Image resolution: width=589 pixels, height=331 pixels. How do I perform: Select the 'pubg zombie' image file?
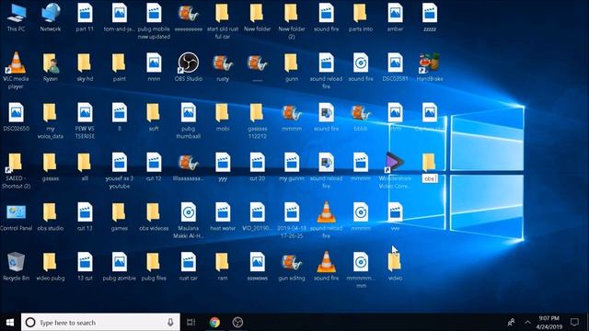pyautogui.click(x=119, y=267)
